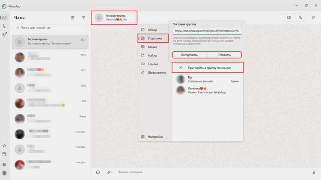
Task: Attach a file with the paperclip icon
Action: click(x=109, y=172)
